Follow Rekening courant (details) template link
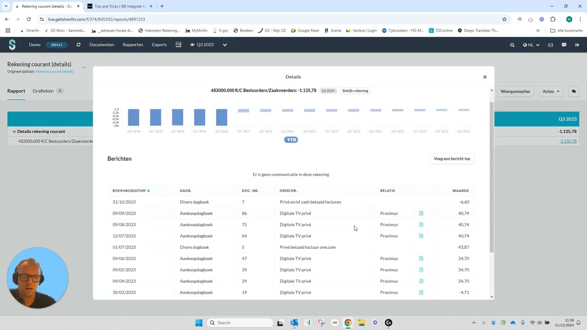Screen dimensions: 587x330 pos(55,71)
